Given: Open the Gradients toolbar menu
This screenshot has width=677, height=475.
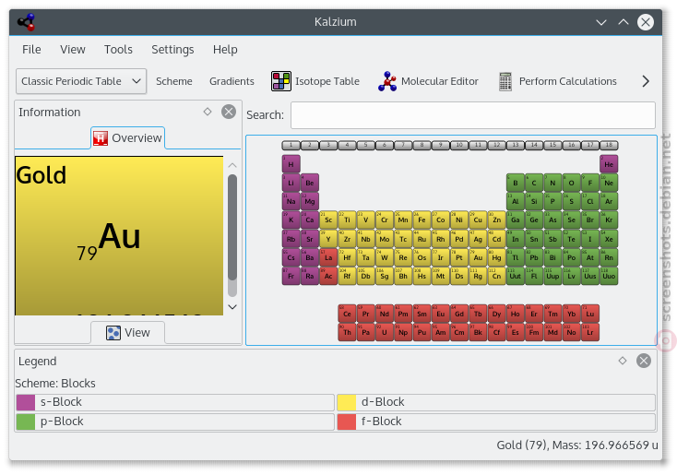Looking at the screenshot, I should (x=232, y=81).
